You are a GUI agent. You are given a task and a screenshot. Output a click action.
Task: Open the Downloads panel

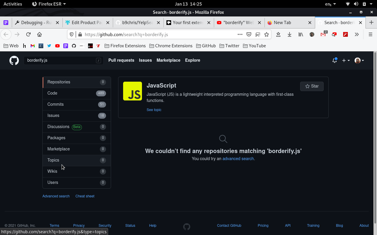point(290,34)
